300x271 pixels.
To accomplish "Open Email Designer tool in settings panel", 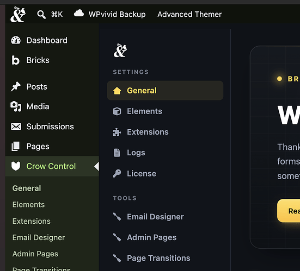I will [155, 217].
